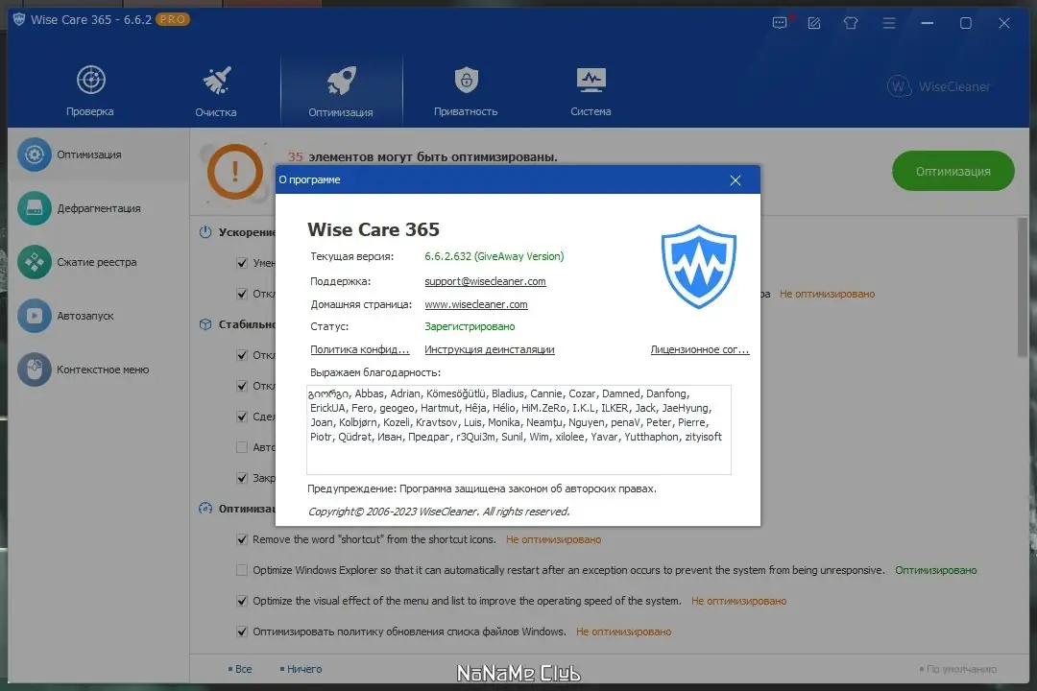Open the Политика конфид… link
The height and width of the screenshot is (691, 1037).
tap(360, 349)
